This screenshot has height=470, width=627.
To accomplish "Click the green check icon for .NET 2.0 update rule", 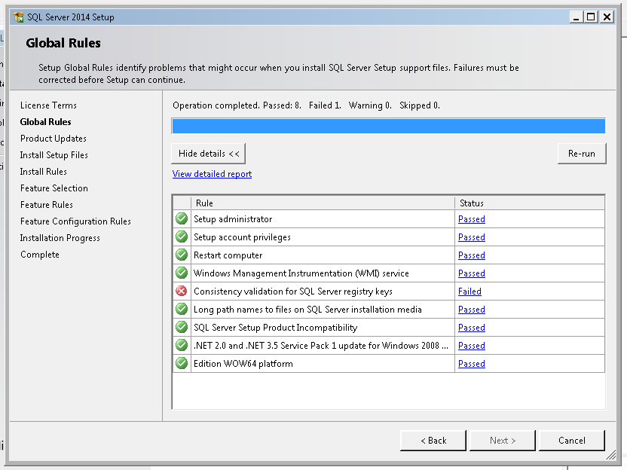I will [x=182, y=345].
